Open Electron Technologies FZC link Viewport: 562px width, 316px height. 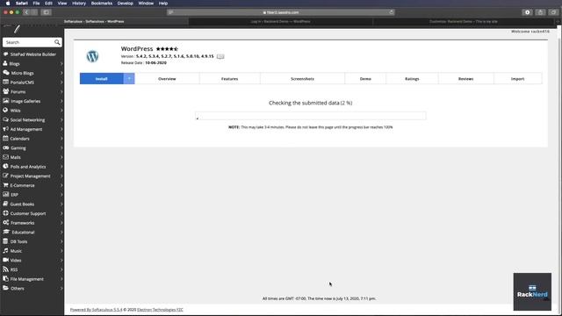coord(160,310)
